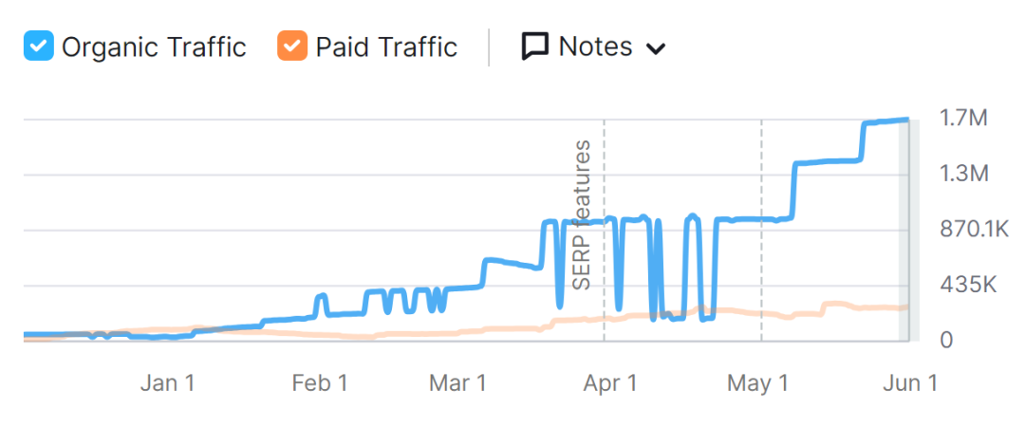The height and width of the screenshot is (427, 1025).
Task: Click the 870.1K y-axis value
Action: click(974, 229)
